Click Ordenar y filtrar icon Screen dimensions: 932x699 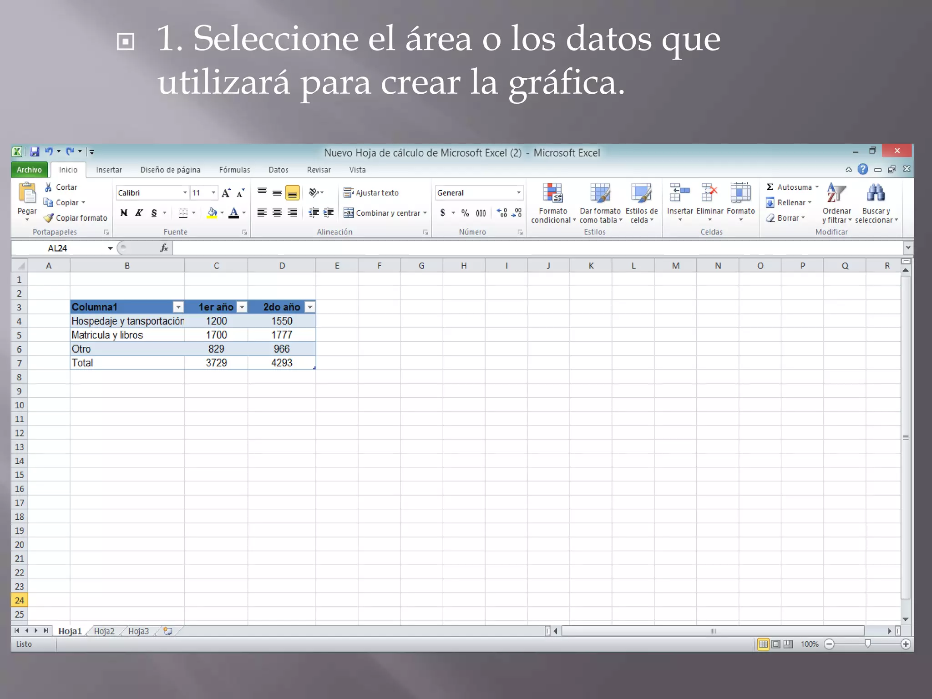(x=836, y=193)
